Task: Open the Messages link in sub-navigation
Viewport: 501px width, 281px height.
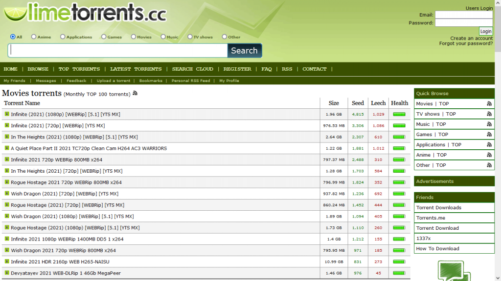Action: tap(46, 80)
